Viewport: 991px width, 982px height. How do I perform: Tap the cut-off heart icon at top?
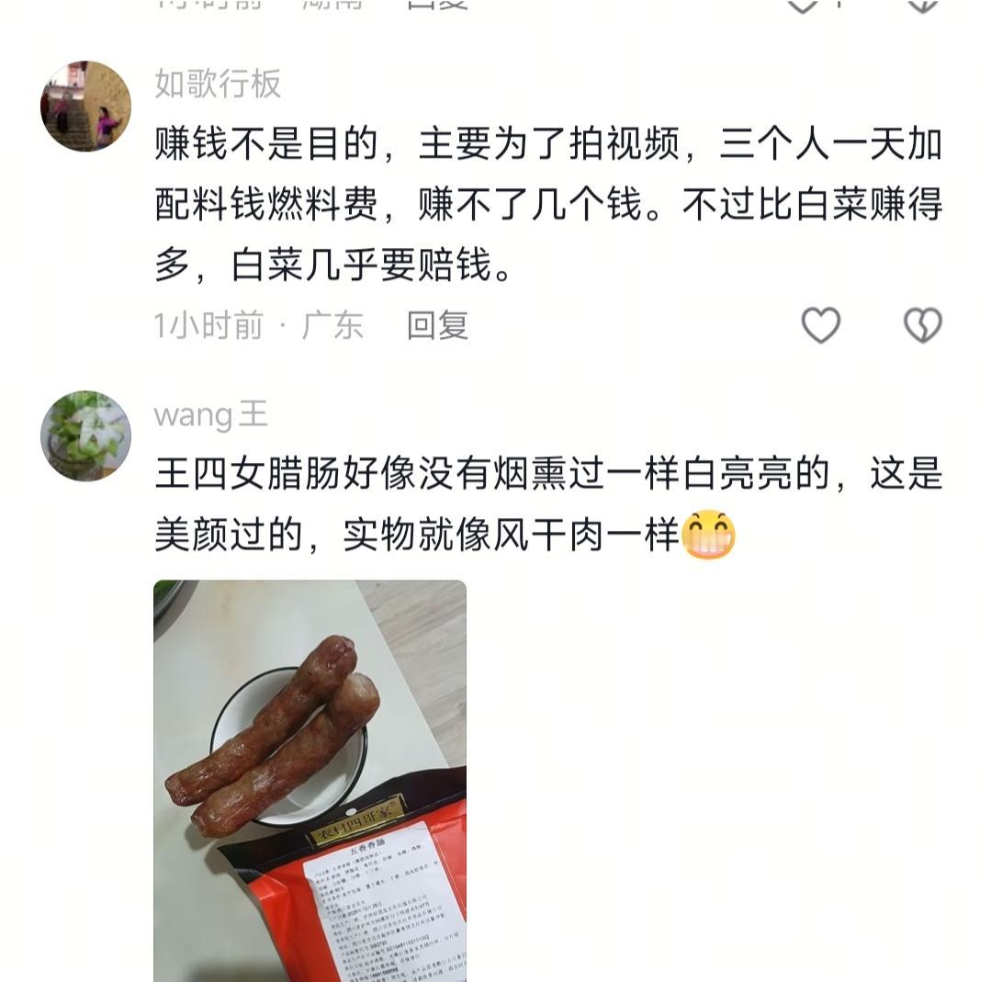pyautogui.click(x=803, y=6)
